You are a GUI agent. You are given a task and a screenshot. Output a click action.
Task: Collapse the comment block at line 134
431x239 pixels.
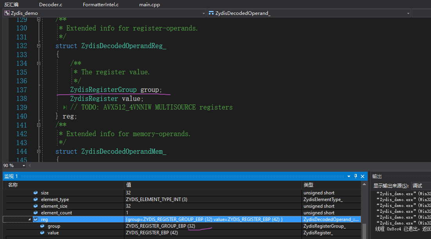click(x=39, y=63)
